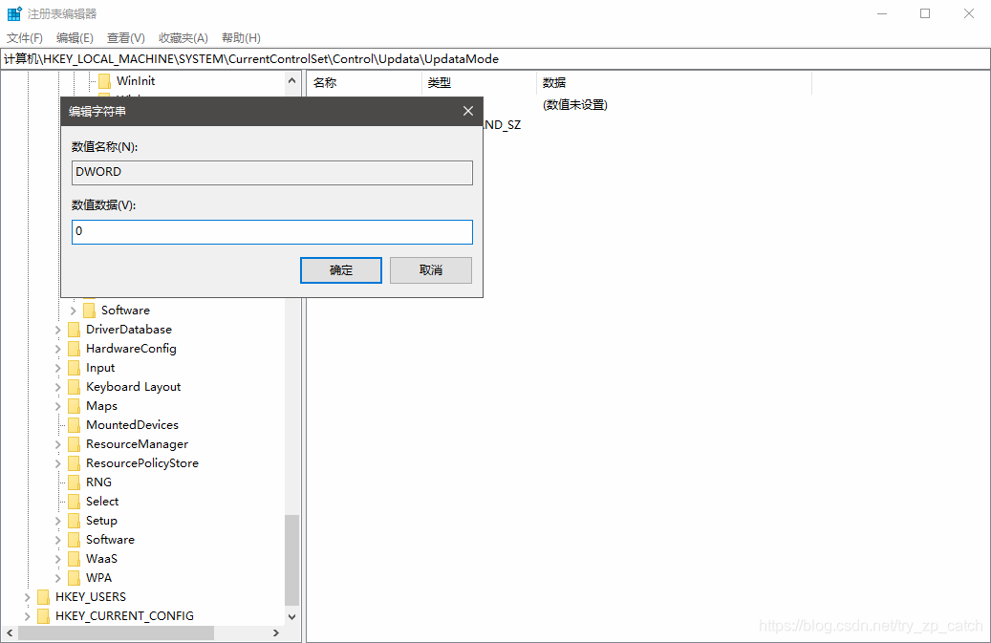Click the registry path address bar

[x=495, y=58]
